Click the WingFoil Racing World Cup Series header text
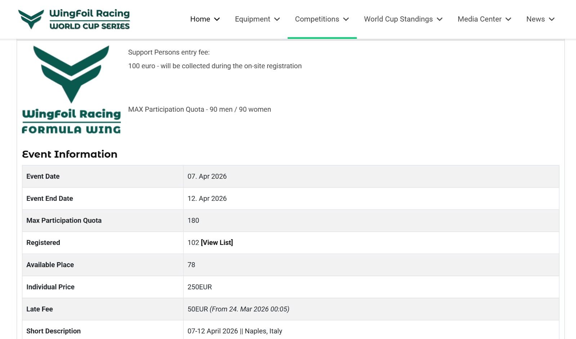Image resolution: width=576 pixels, height=339 pixels. coord(89,19)
